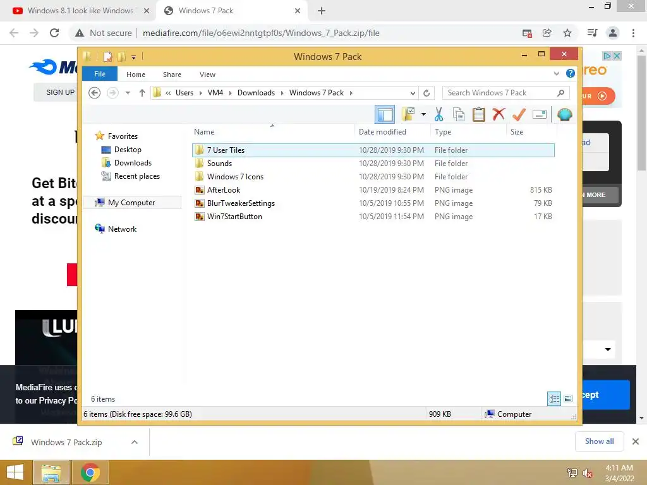Click the Explorer Back arrow button
This screenshot has width=647, height=485.
tap(95, 93)
